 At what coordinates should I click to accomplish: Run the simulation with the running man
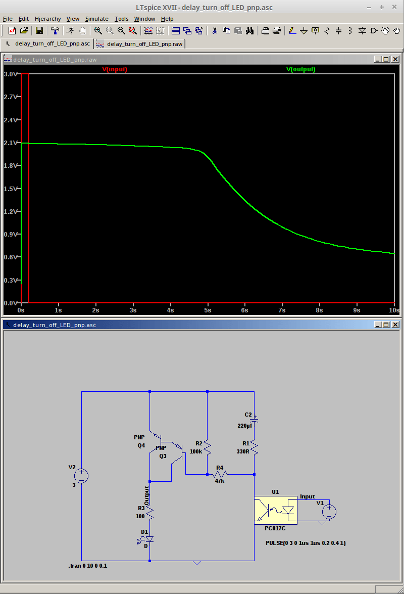coord(70,31)
